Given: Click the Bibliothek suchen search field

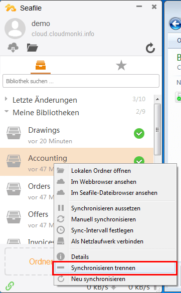Looking at the screenshot, I should [x=81, y=81].
